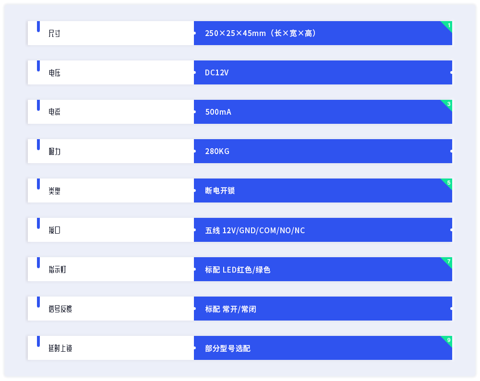Click the green corner badge numbered 9
480x381 pixels.
click(x=448, y=340)
